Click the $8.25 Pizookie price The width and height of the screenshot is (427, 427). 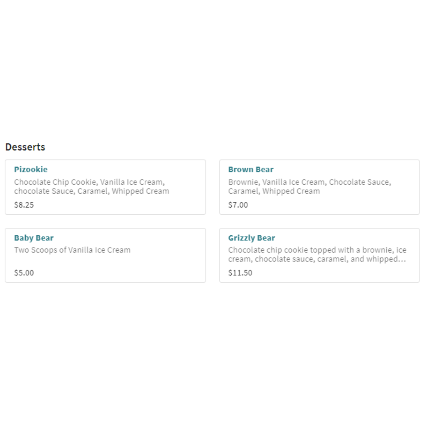click(x=24, y=205)
